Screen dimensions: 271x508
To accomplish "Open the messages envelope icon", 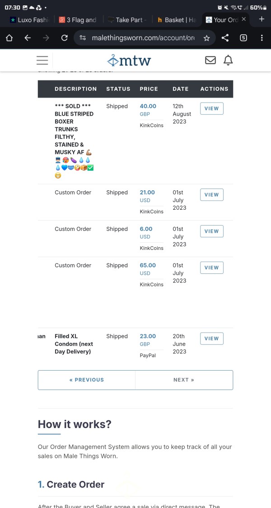I will (x=210, y=60).
